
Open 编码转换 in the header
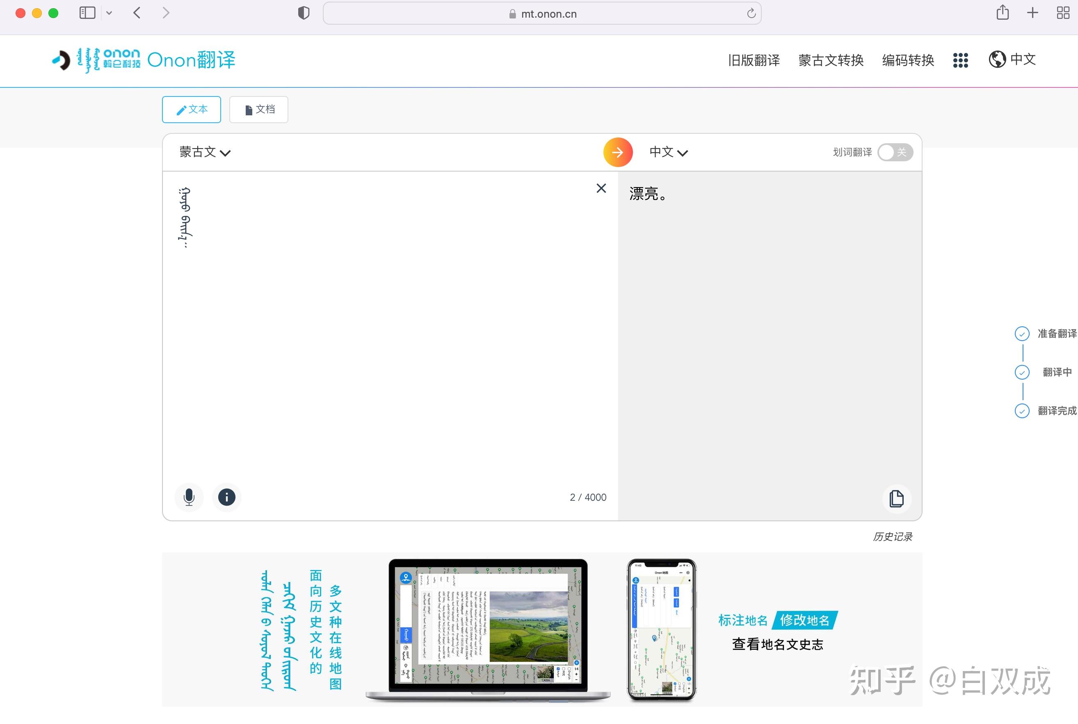[908, 60]
